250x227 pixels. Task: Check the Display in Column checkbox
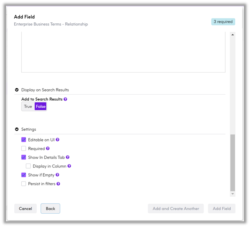(x=28, y=166)
